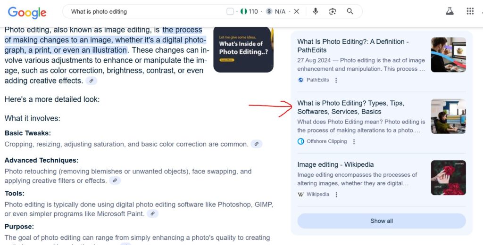Open 'What Is Photo Editing?: A Definition - PathEdits' result
The image size is (483, 245).
click(353, 46)
